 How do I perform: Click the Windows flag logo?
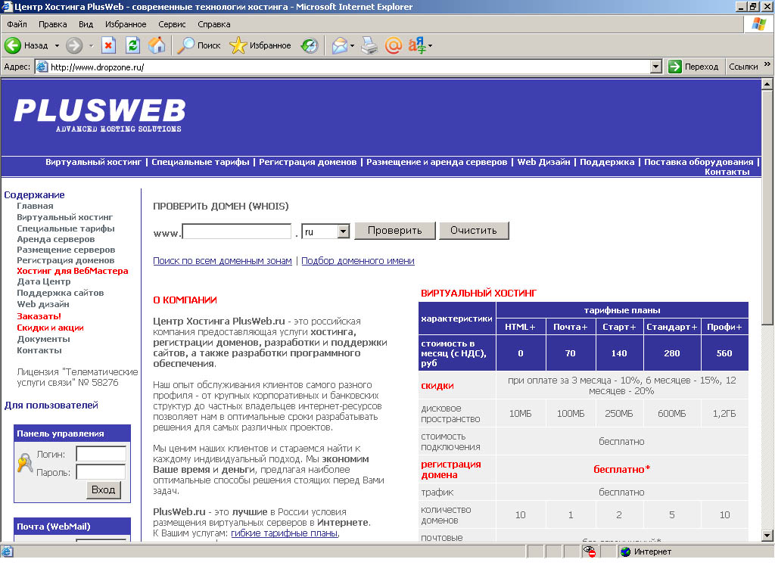[x=758, y=24]
